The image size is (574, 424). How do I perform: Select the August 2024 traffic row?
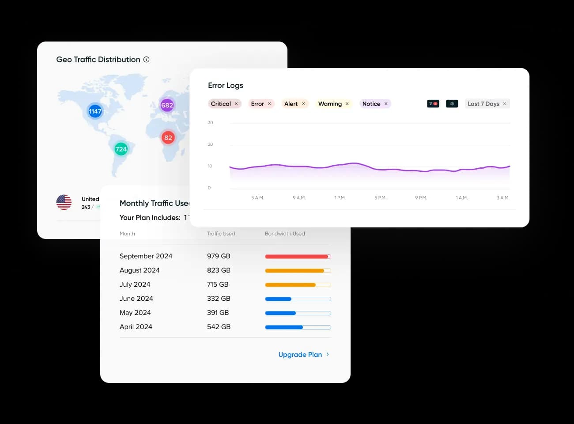(x=140, y=270)
